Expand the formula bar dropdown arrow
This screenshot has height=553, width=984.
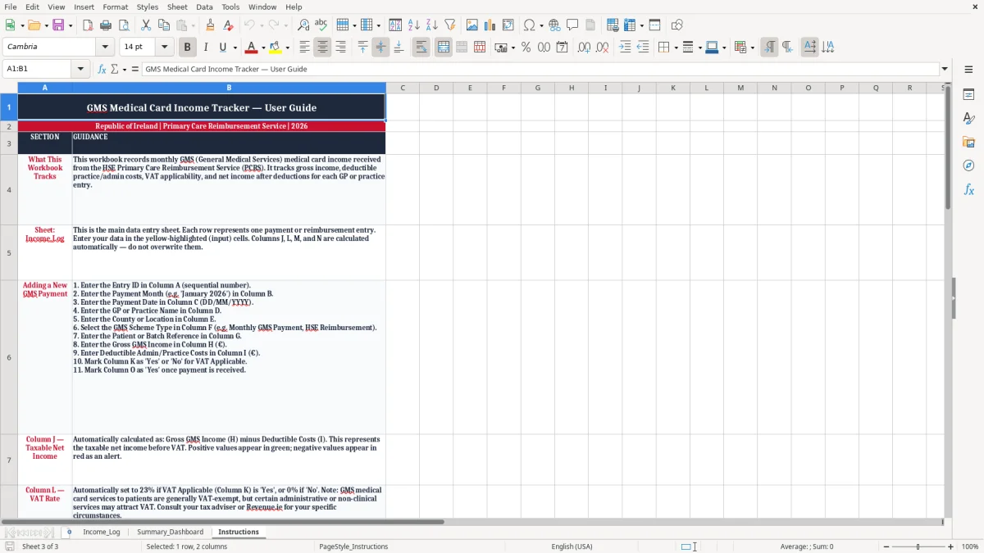(x=945, y=69)
